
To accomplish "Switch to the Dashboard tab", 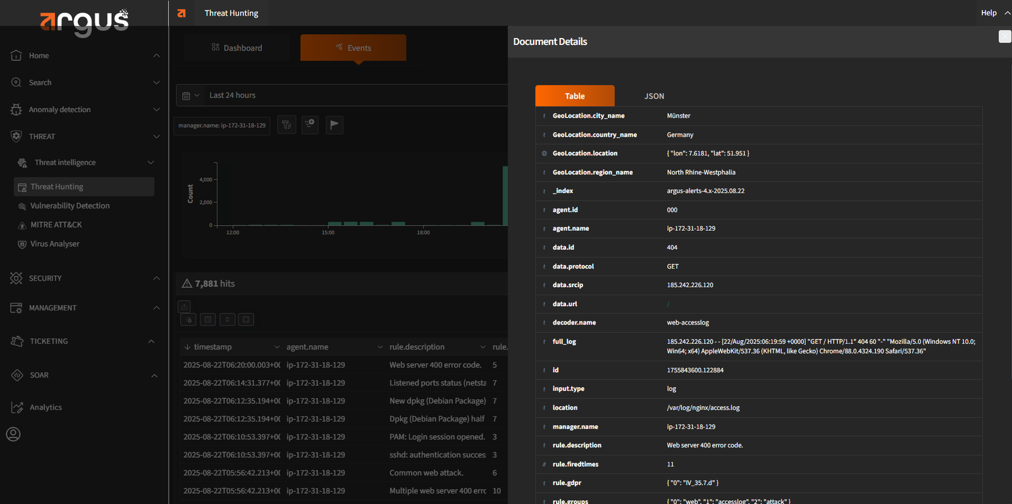I will click(237, 48).
